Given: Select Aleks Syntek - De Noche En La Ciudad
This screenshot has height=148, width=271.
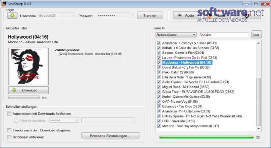Looking at the screenshot, I should [195, 82].
